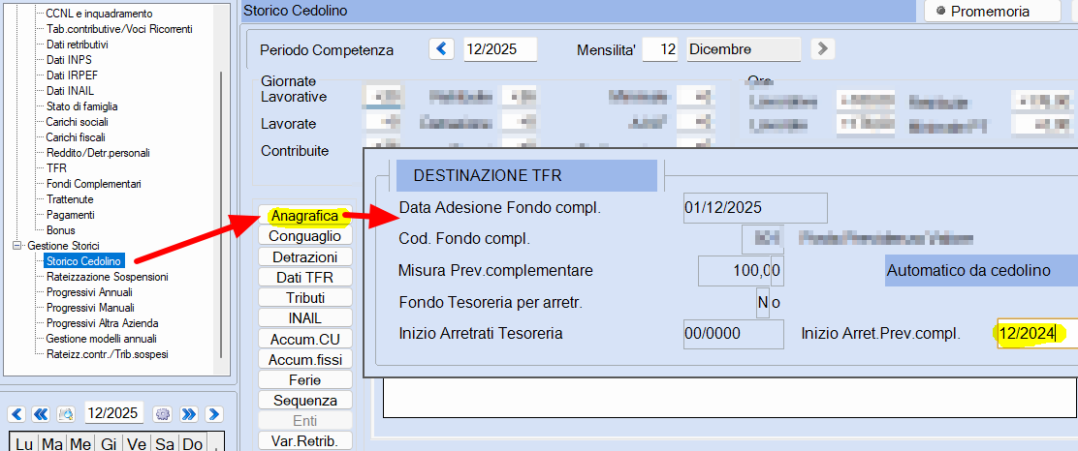This screenshot has height=451, width=1078.
Task: Click the Promemoria button
Action: (x=992, y=11)
